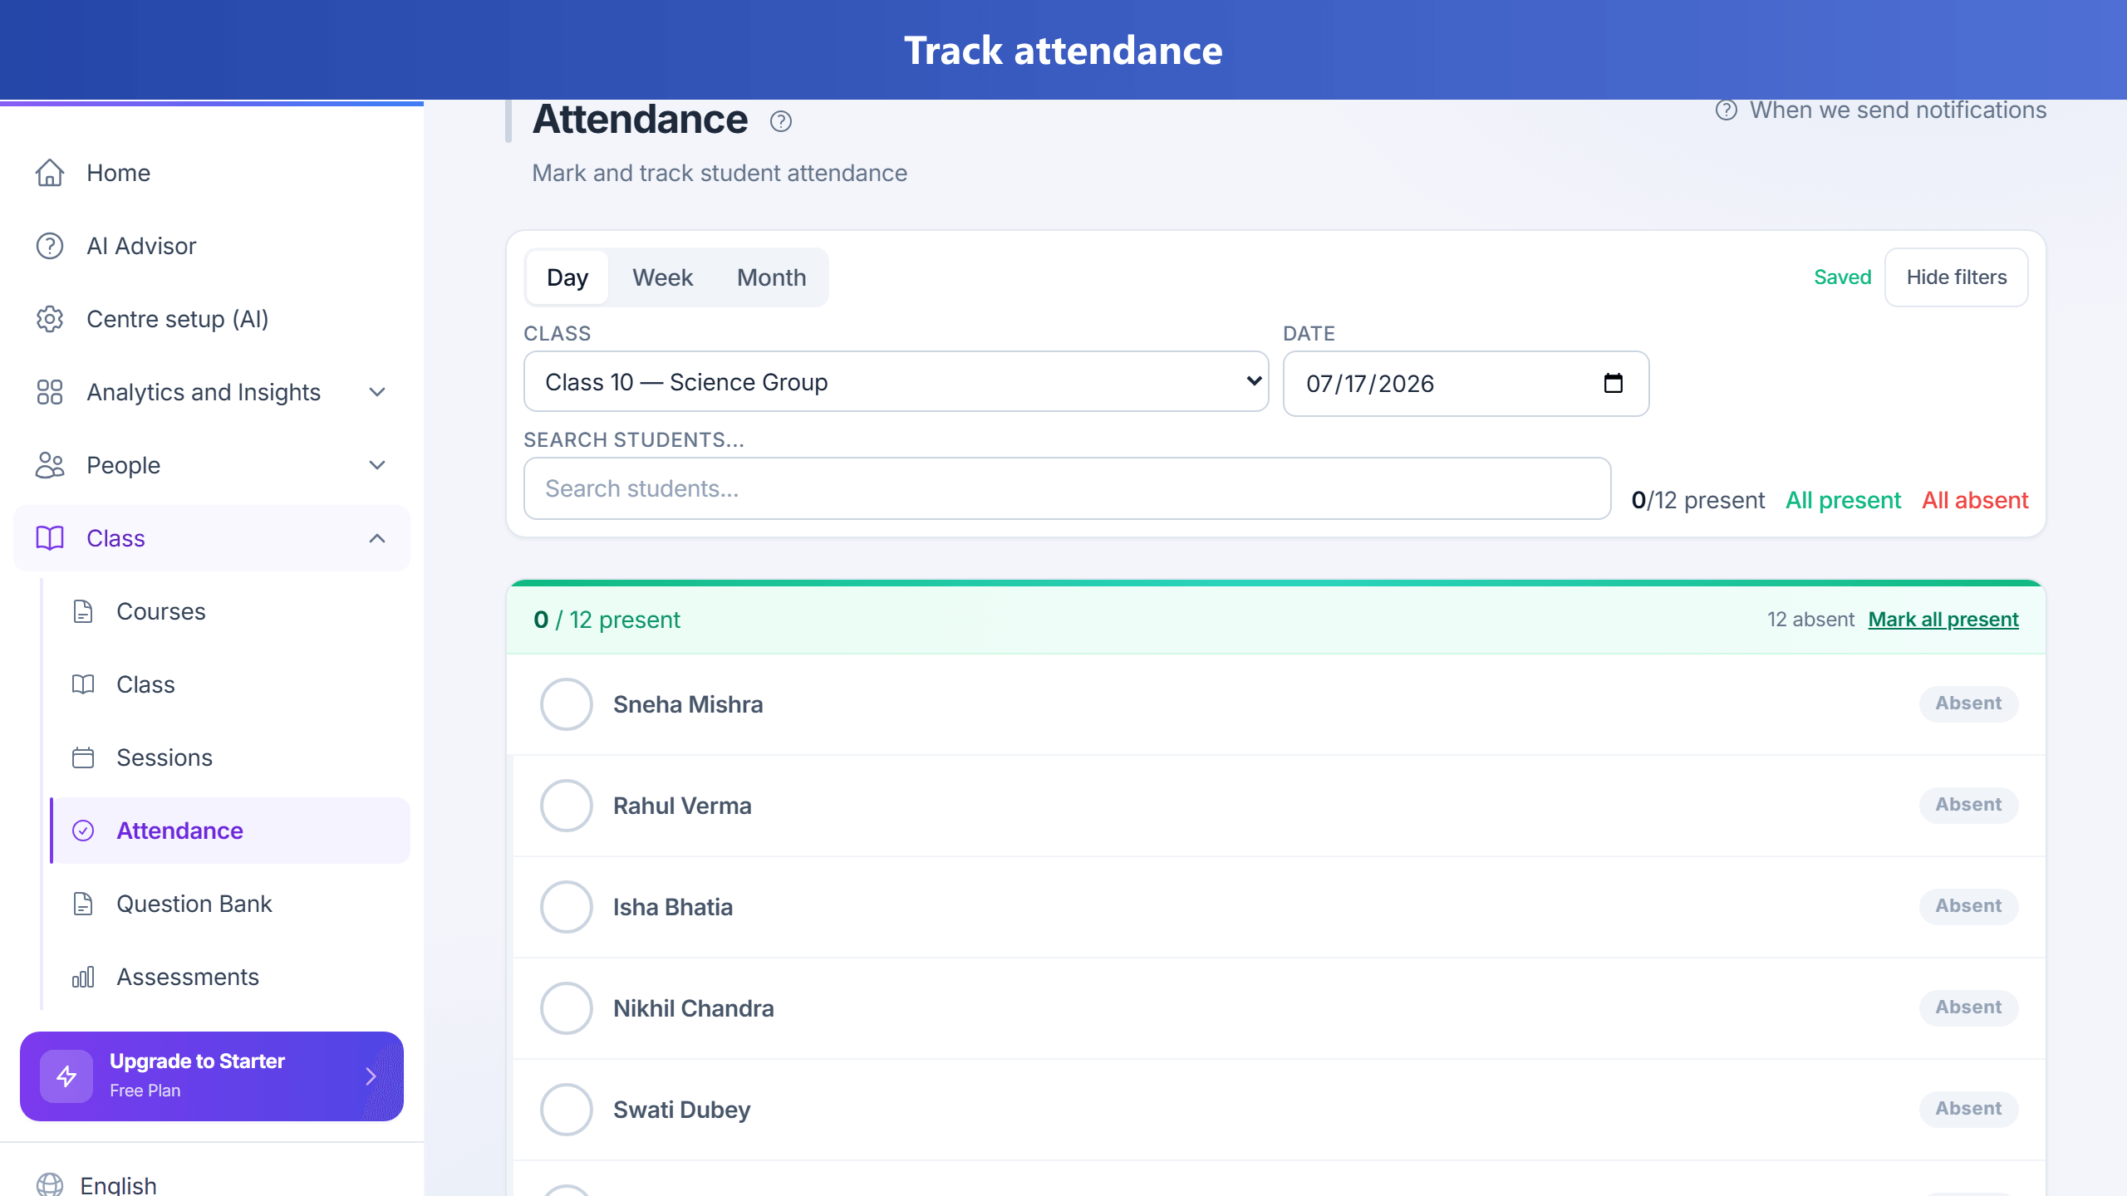2127x1196 pixels.
Task: Mark Sneha Mishra present via circle
Action: [x=567, y=704]
